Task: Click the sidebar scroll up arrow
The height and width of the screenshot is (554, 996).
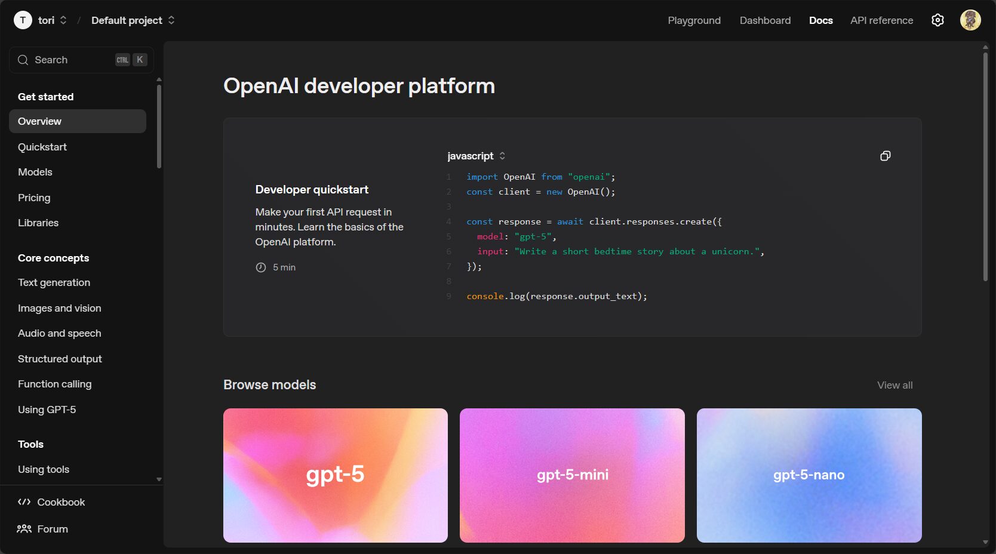Action: 159,79
